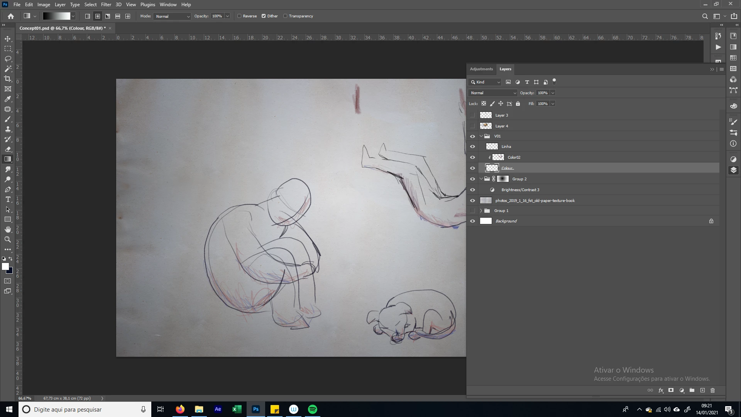Open the layer filter Kind dropdown

click(485, 82)
